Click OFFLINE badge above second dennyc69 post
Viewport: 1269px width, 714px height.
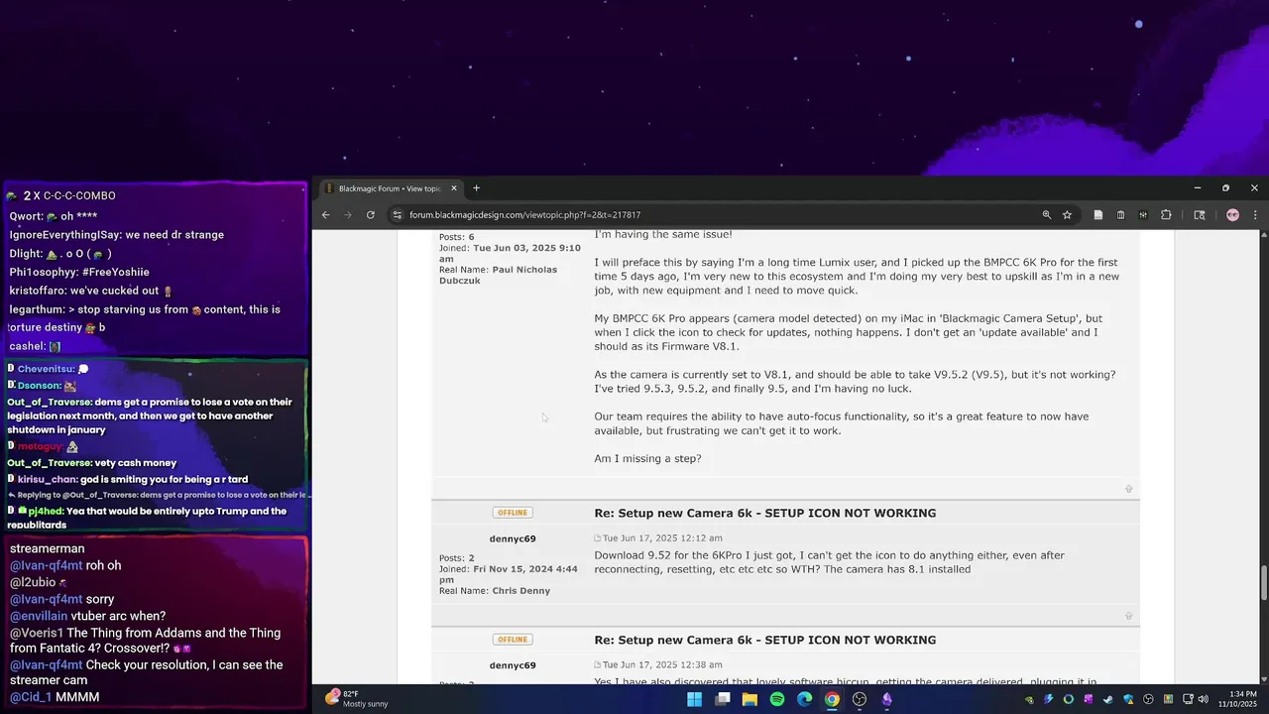(x=513, y=640)
